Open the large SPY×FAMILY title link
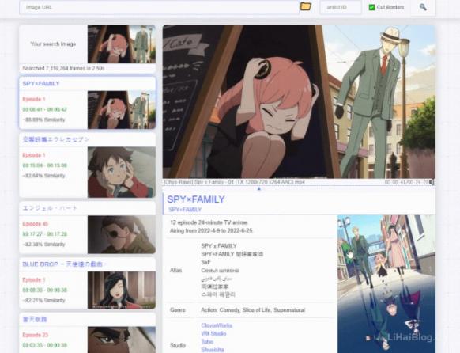 coord(196,199)
